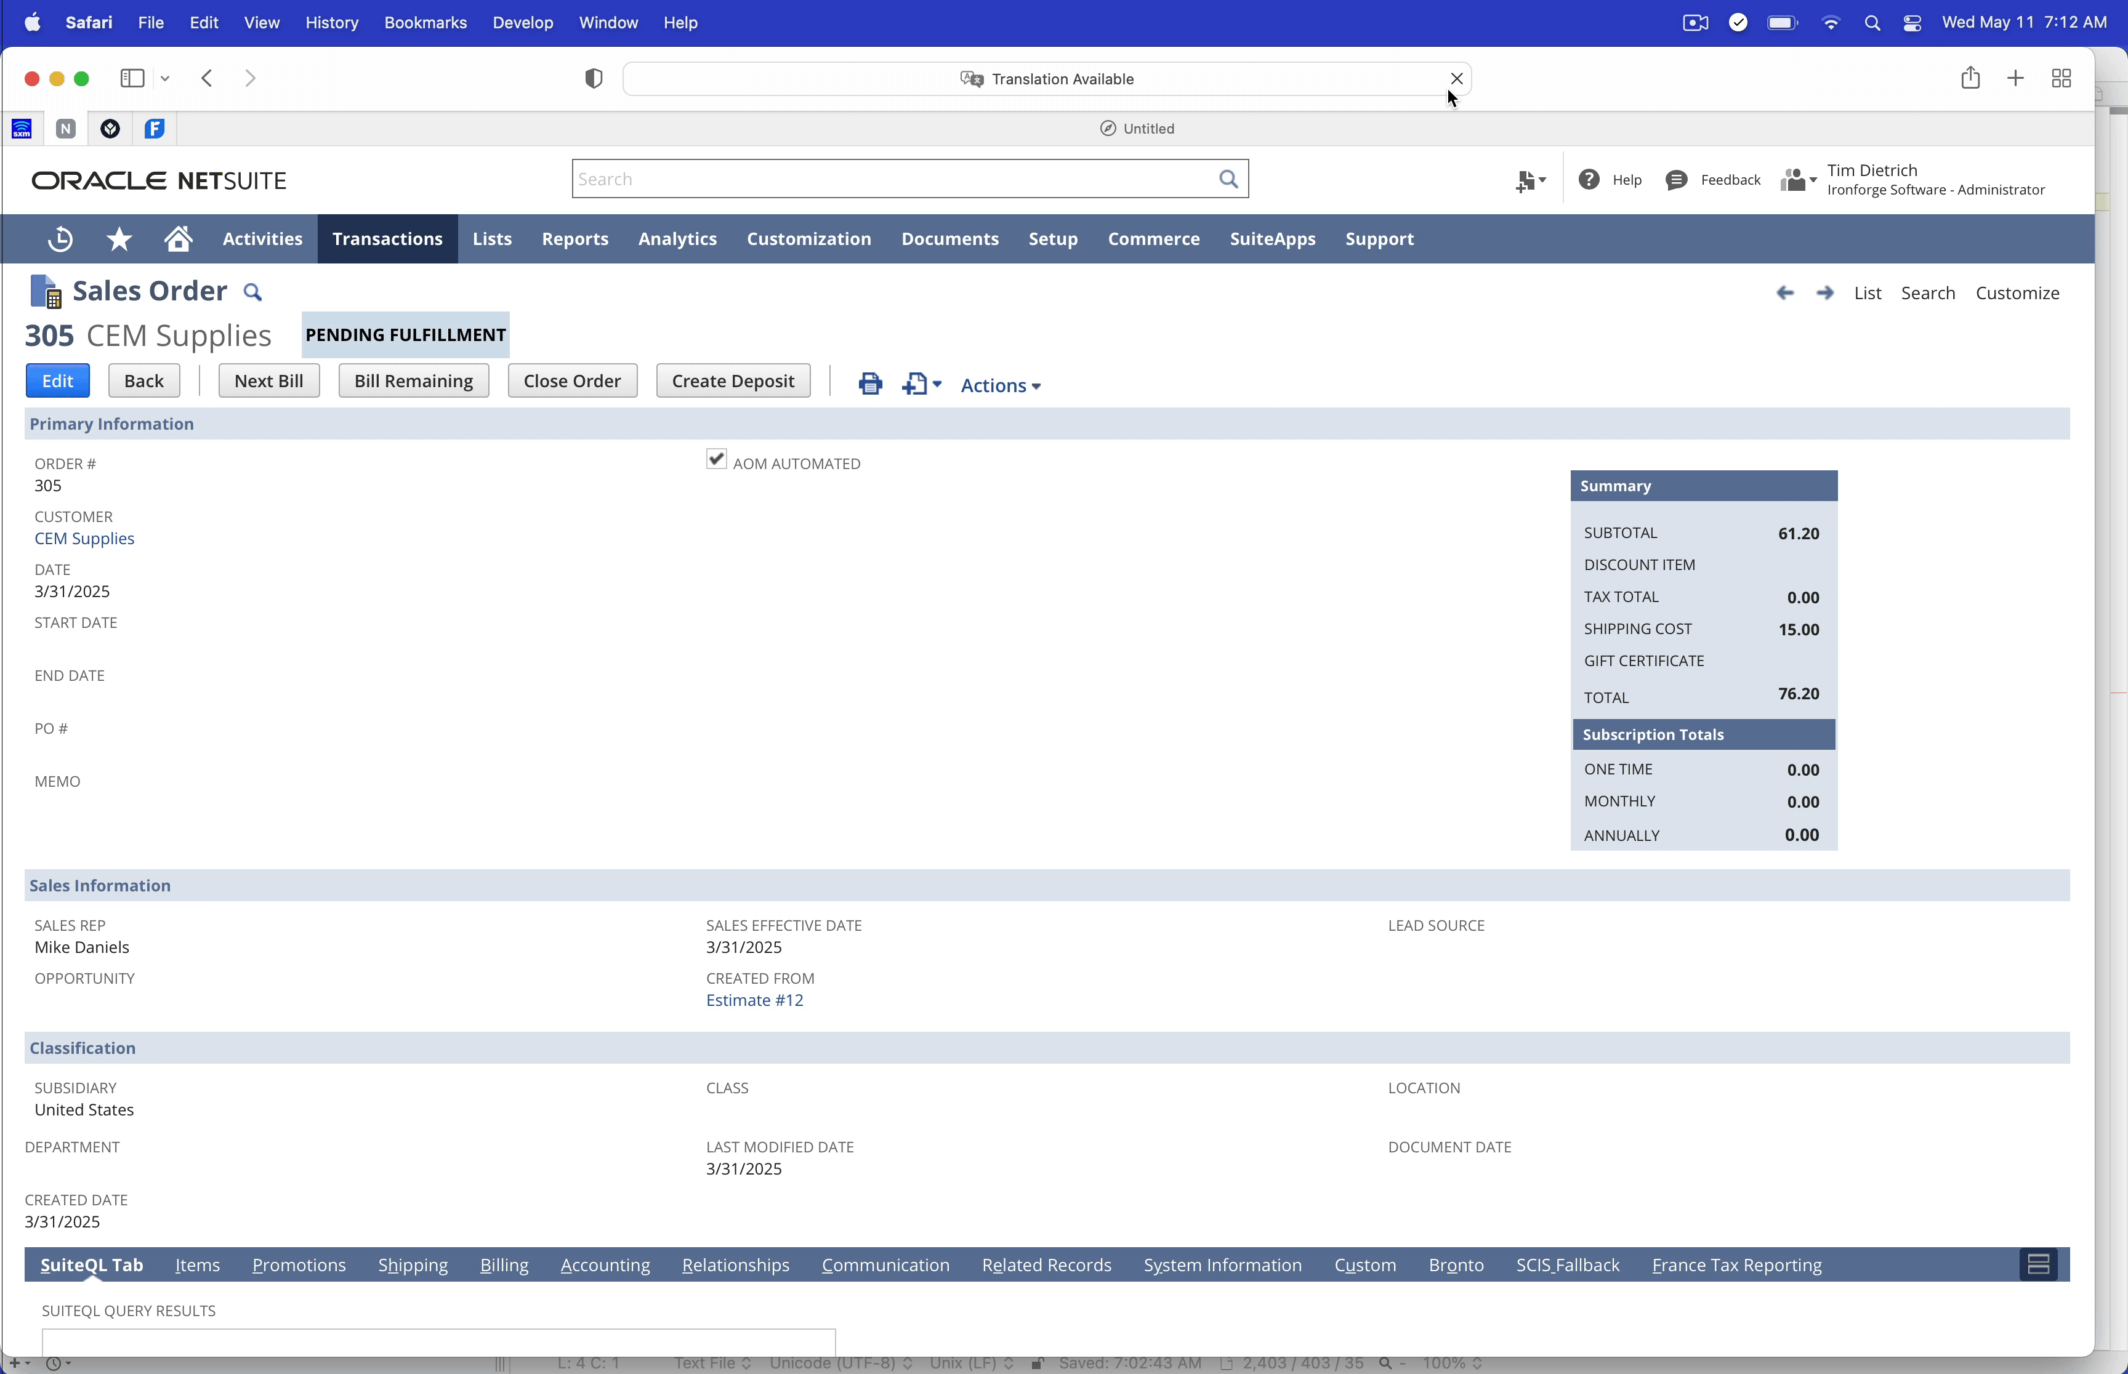The width and height of the screenshot is (2128, 1374).
Task: Show Safari tab overview grid icon
Action: pos(2061,79)
